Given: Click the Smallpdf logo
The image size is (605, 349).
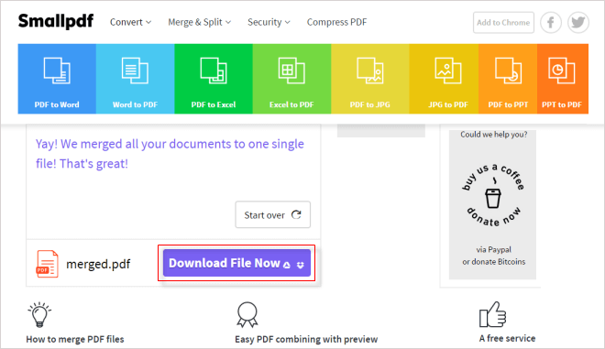Looking at the screenshot, I should coord(56,22).
